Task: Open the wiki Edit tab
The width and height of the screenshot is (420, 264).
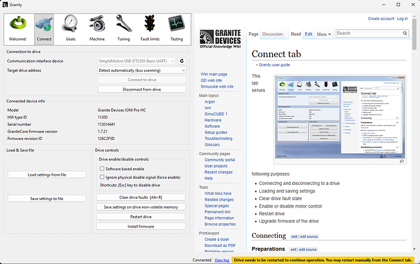Action: (x=309, y=34)
